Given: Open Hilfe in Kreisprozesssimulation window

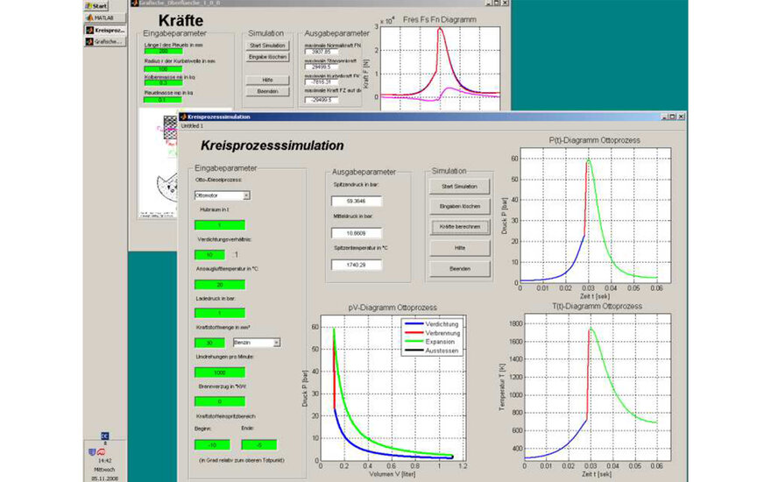Looking at the screenshot, I should (x=460, y=248).
